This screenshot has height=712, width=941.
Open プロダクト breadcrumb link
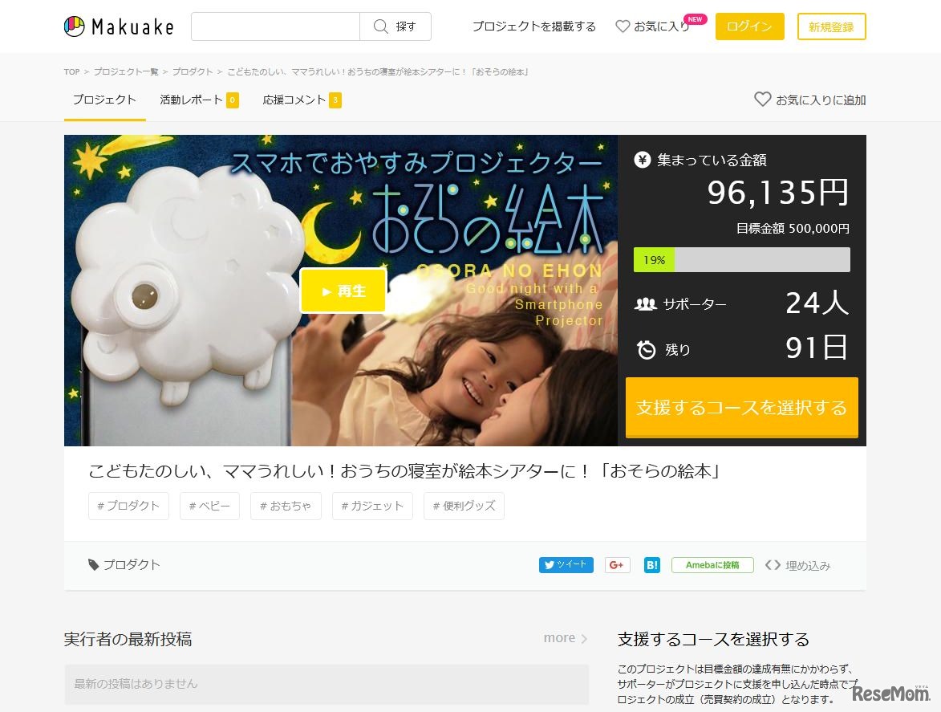(193, 71)
